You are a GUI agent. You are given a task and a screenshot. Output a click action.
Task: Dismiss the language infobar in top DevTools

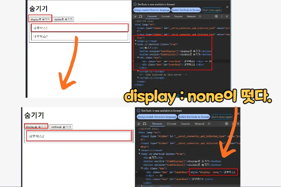coord(227,7)
